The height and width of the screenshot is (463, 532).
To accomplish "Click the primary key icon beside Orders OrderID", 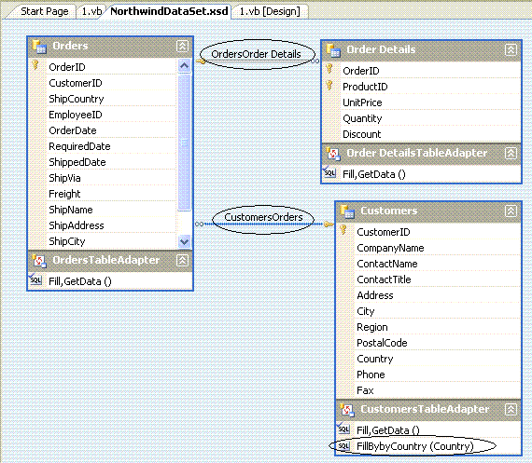I will click(35, 65).
